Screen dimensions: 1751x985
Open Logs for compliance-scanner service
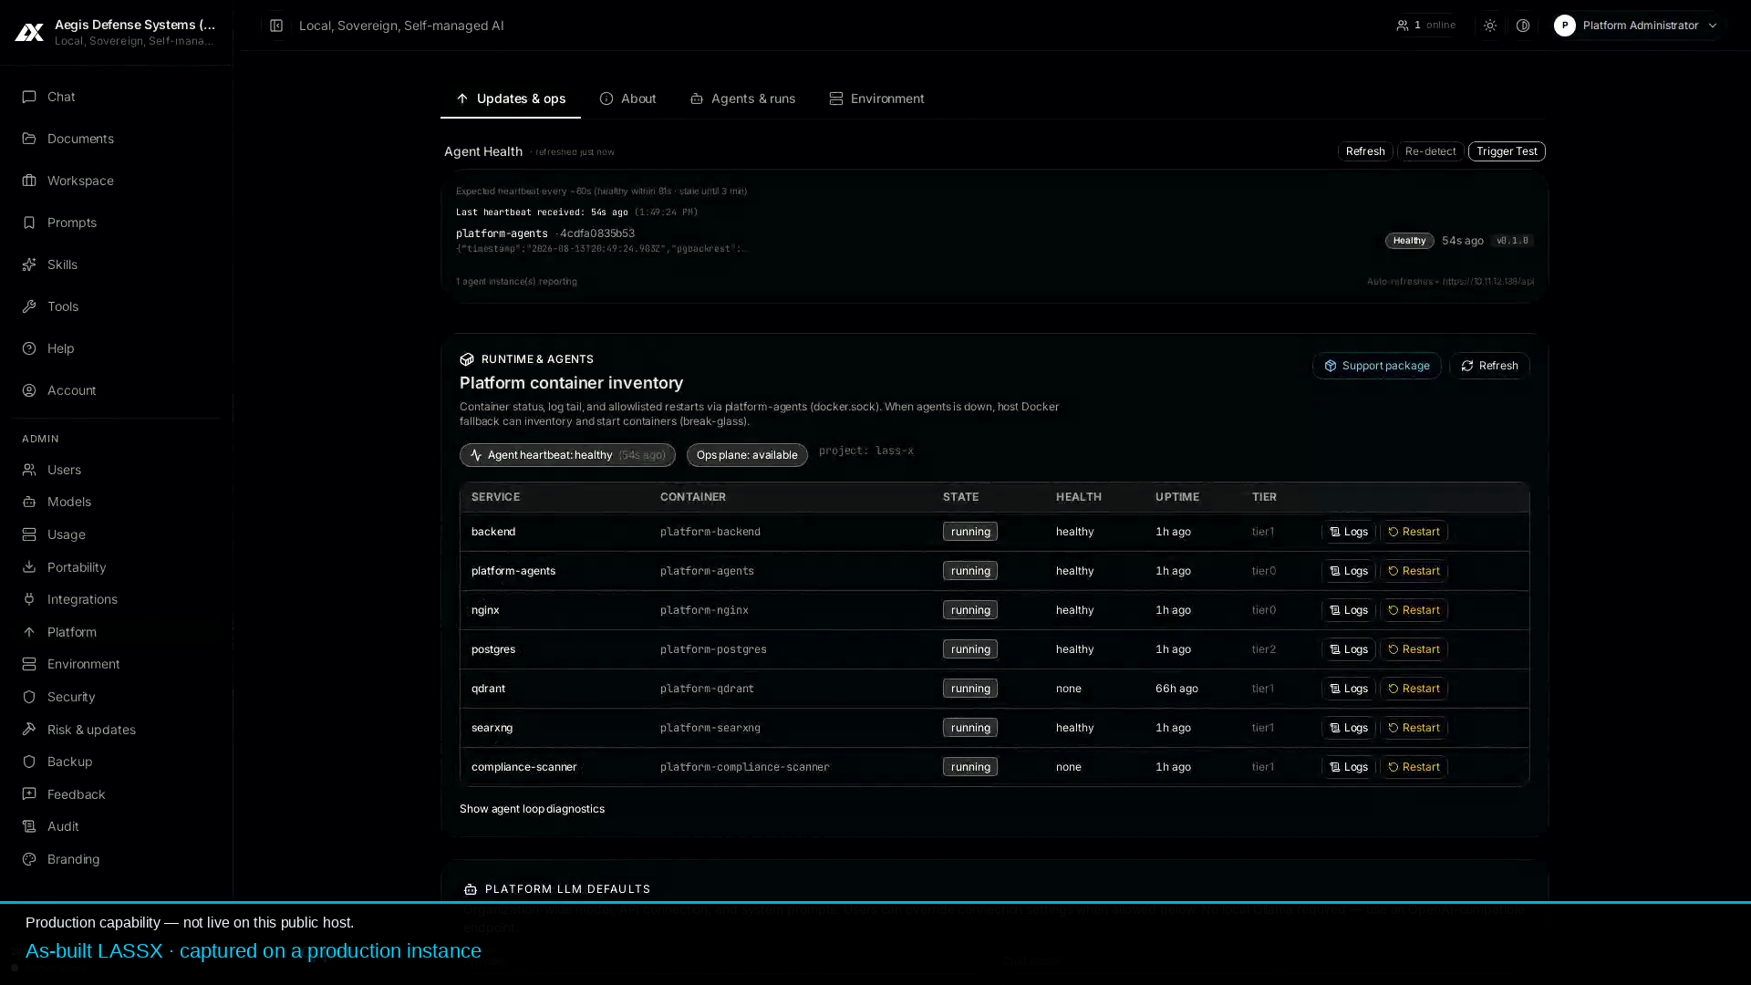tap(1348, 767)
